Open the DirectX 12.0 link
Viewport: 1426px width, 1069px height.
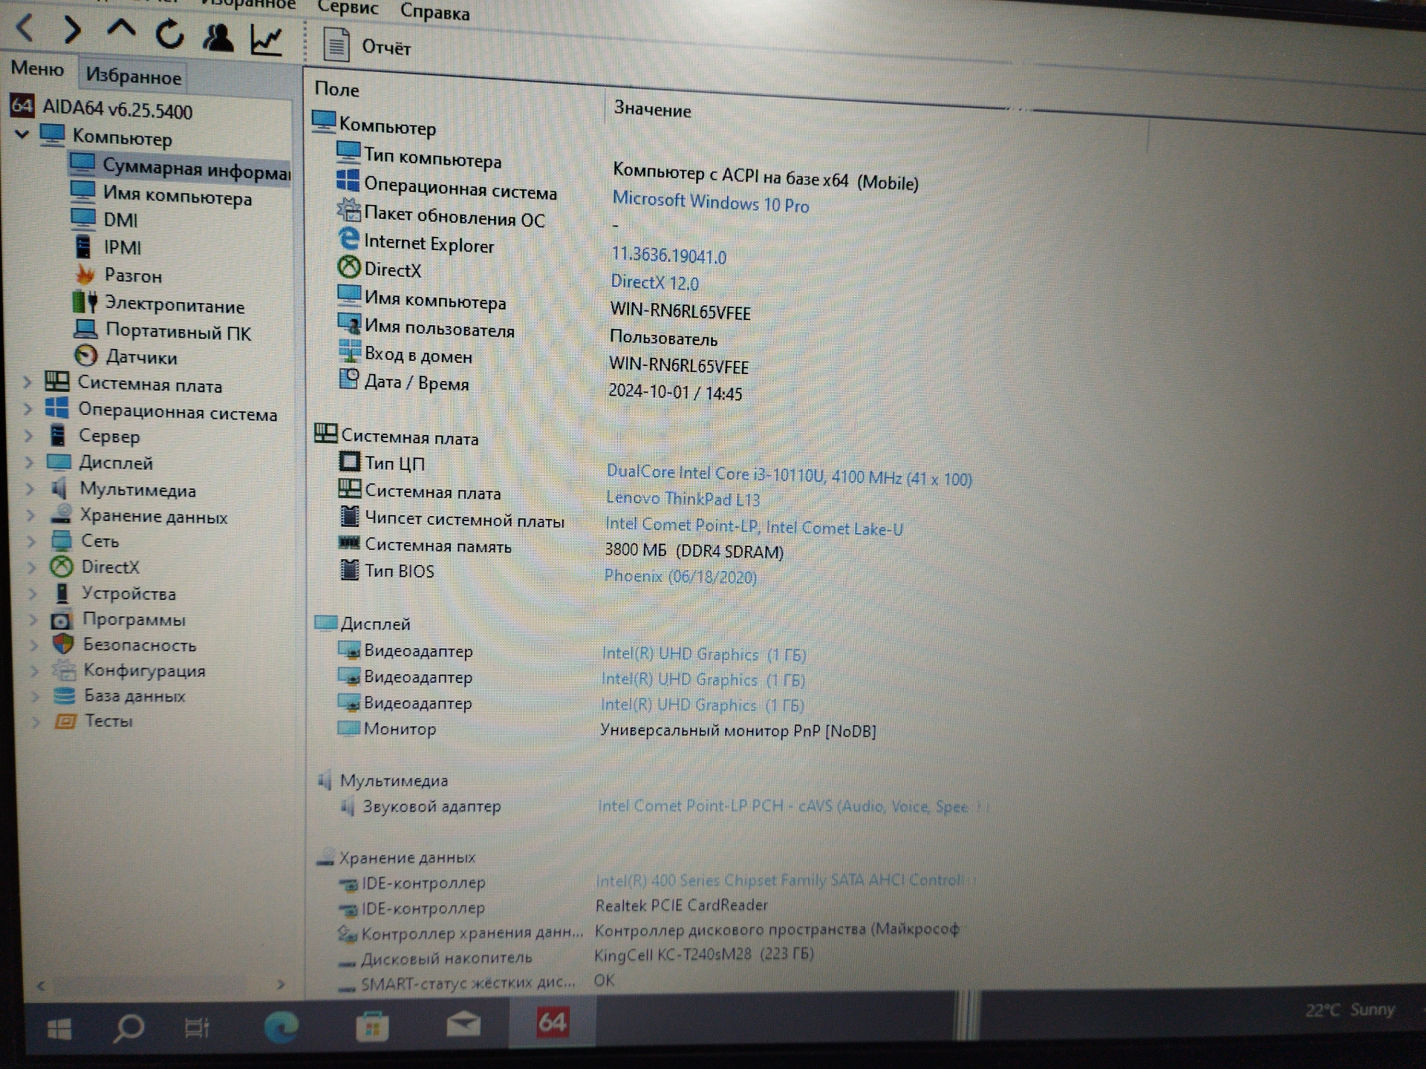click(x=654, y=282)
